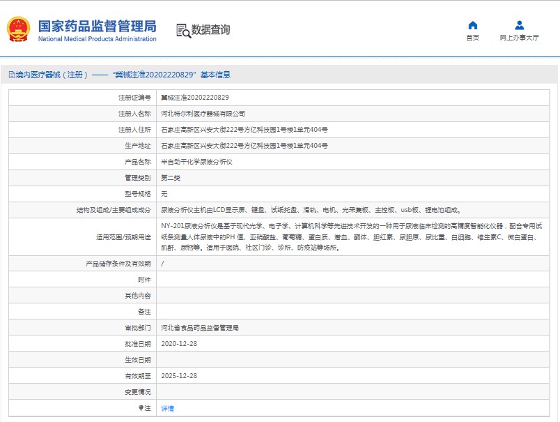The image size is (560, 422).
Task: Click the 备注 row label
Action: click(x=144, y=312)
